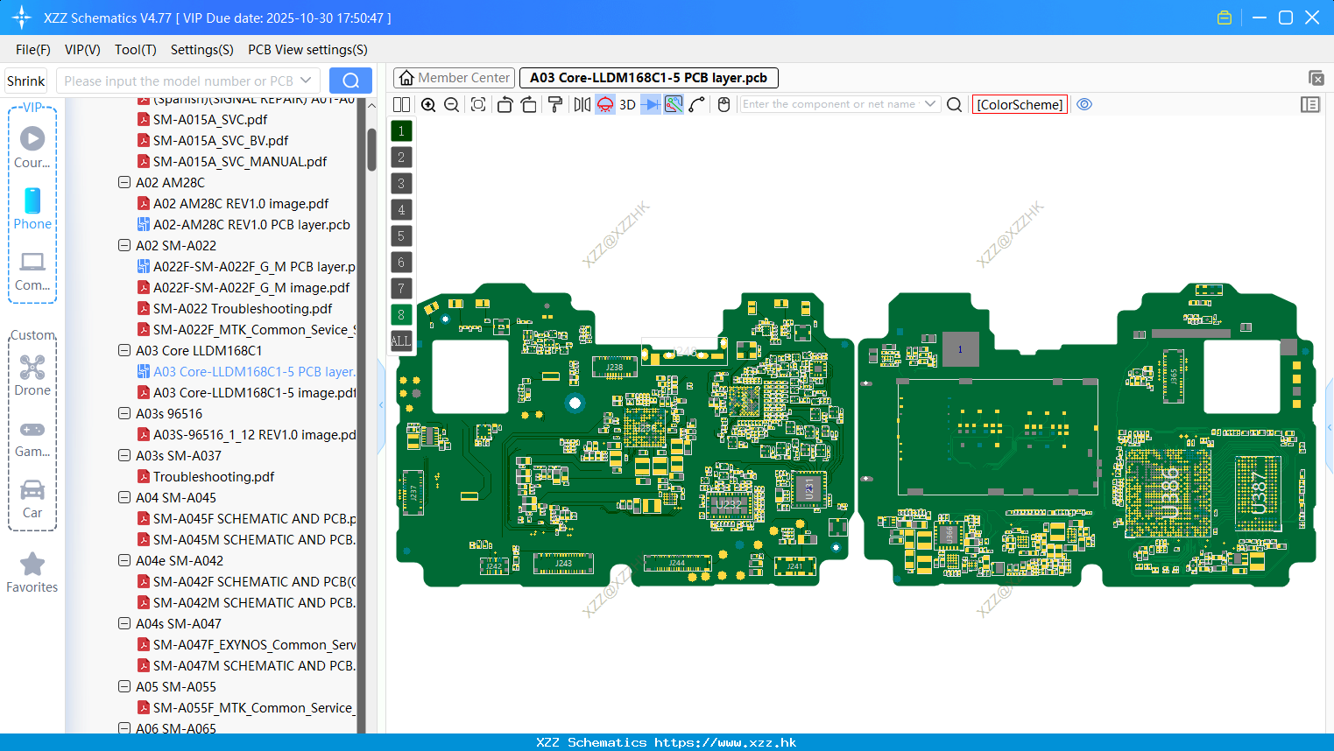Collapse the A03 Core LLDM168C1 folder

pos(124,350)
